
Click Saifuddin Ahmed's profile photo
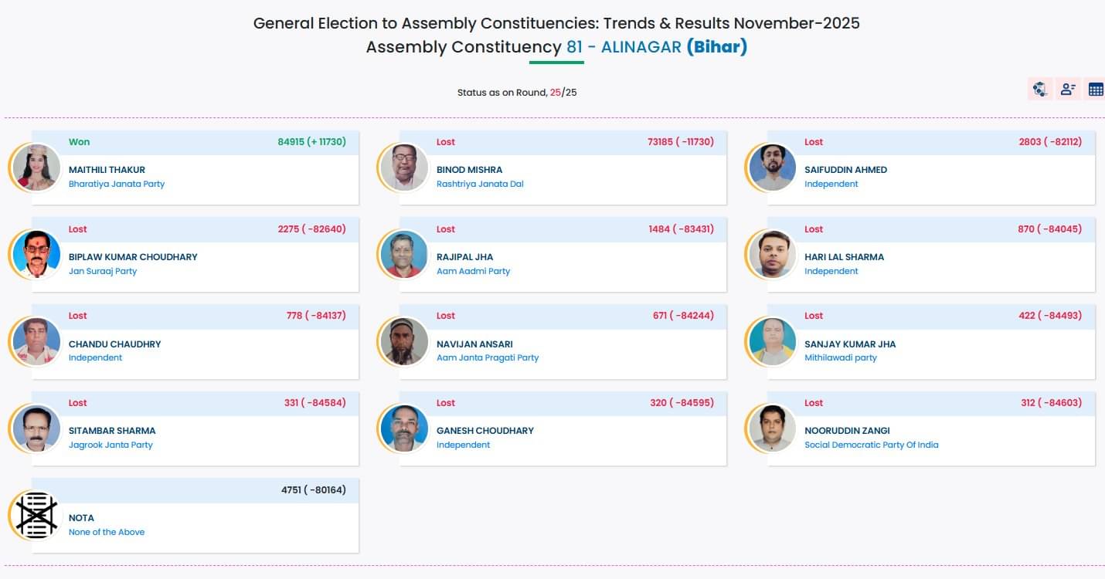772,168
